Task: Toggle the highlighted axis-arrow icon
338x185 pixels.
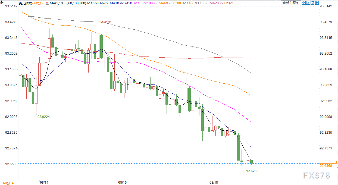Action: coord(312,3)
